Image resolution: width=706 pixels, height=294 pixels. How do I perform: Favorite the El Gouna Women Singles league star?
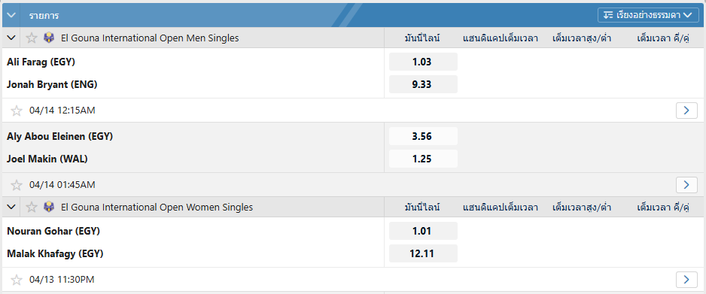click(31, 208)
